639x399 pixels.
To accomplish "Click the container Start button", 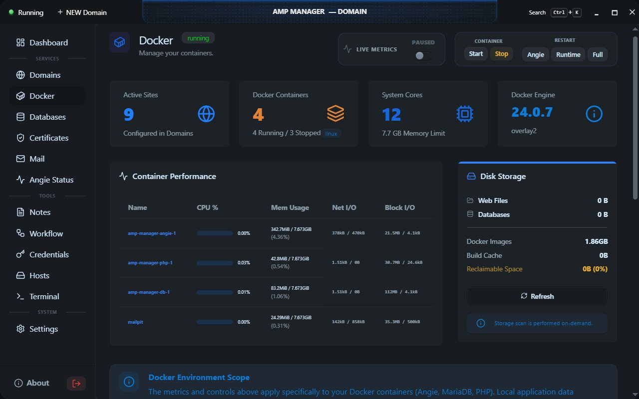I will tap(476, 54).
